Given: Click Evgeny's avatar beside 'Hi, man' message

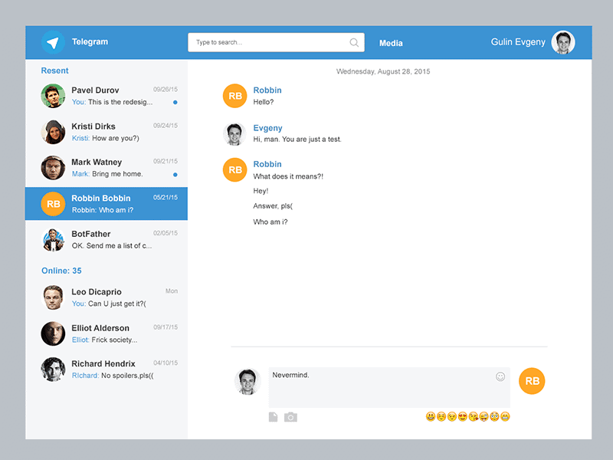Looking at the screenshot, I should click(x=234, y=134).
